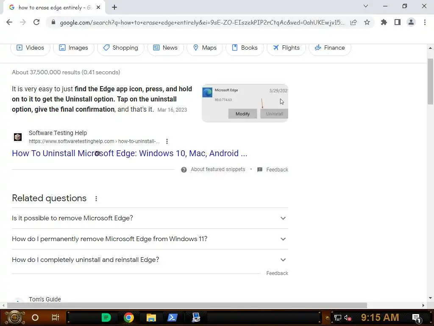Screen dimensions: 434x326
Task: Click the question mark help icon
Action: [x=184, y=170]
